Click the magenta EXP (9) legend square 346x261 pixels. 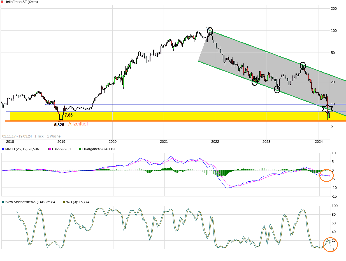(50, 149)
